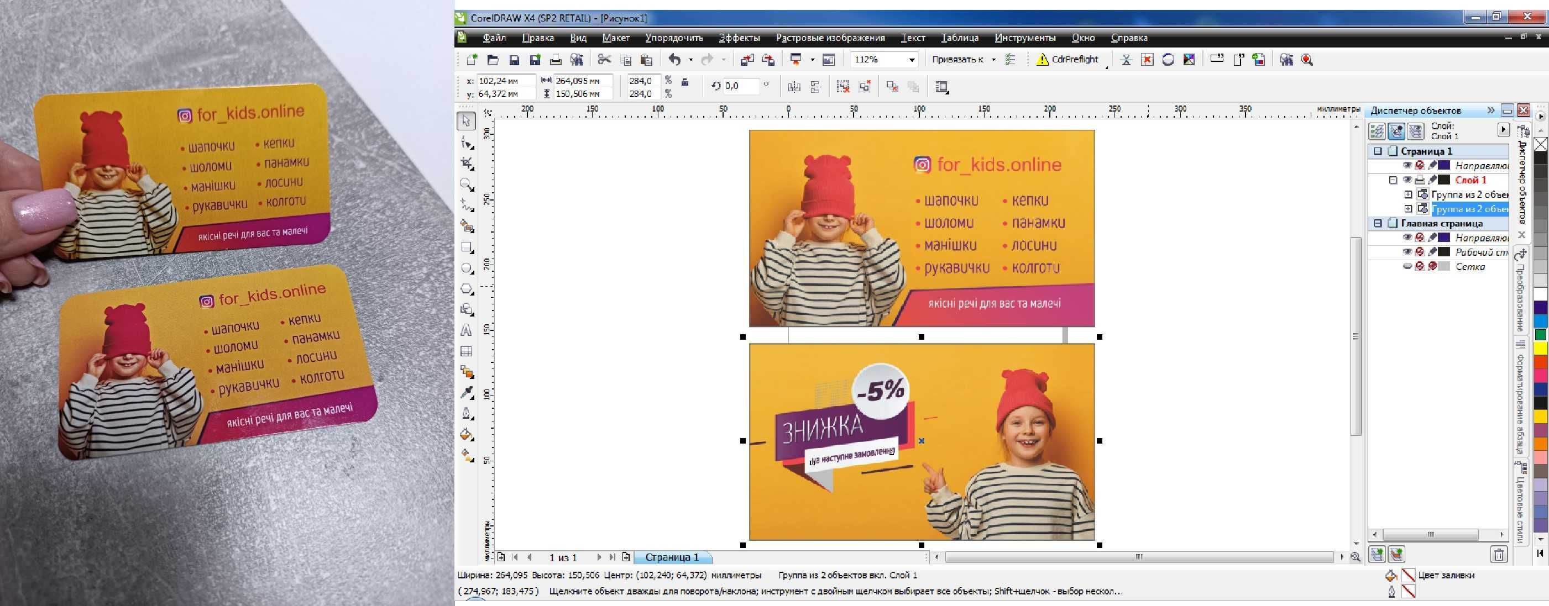Viewport: 1549px width, 606px height.
Task: Click the Ungroup icon
Action: point(844,87)
